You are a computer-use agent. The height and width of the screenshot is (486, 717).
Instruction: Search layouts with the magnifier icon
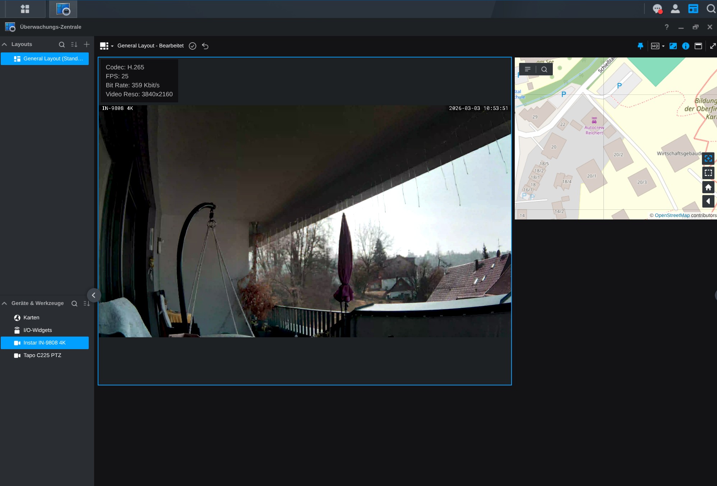62,45
